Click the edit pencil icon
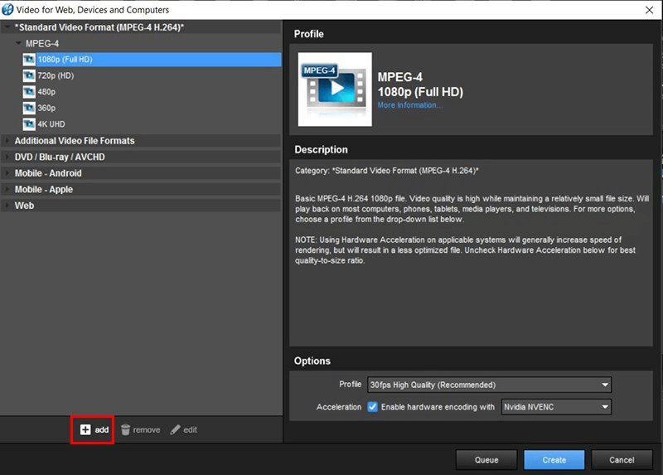663x475 pixels. pos(175,429)
